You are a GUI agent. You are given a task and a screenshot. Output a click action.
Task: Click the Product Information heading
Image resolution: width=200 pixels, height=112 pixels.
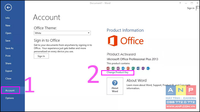(x=125, y=30)
